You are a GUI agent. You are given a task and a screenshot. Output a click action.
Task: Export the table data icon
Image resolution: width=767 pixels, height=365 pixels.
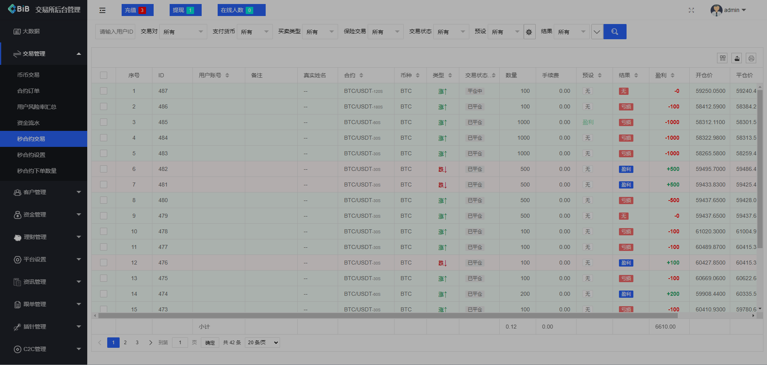point(737,58)
